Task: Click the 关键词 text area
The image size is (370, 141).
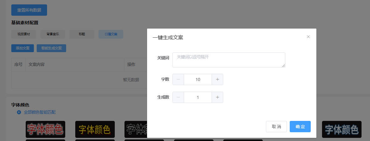Action: point(229,60)
